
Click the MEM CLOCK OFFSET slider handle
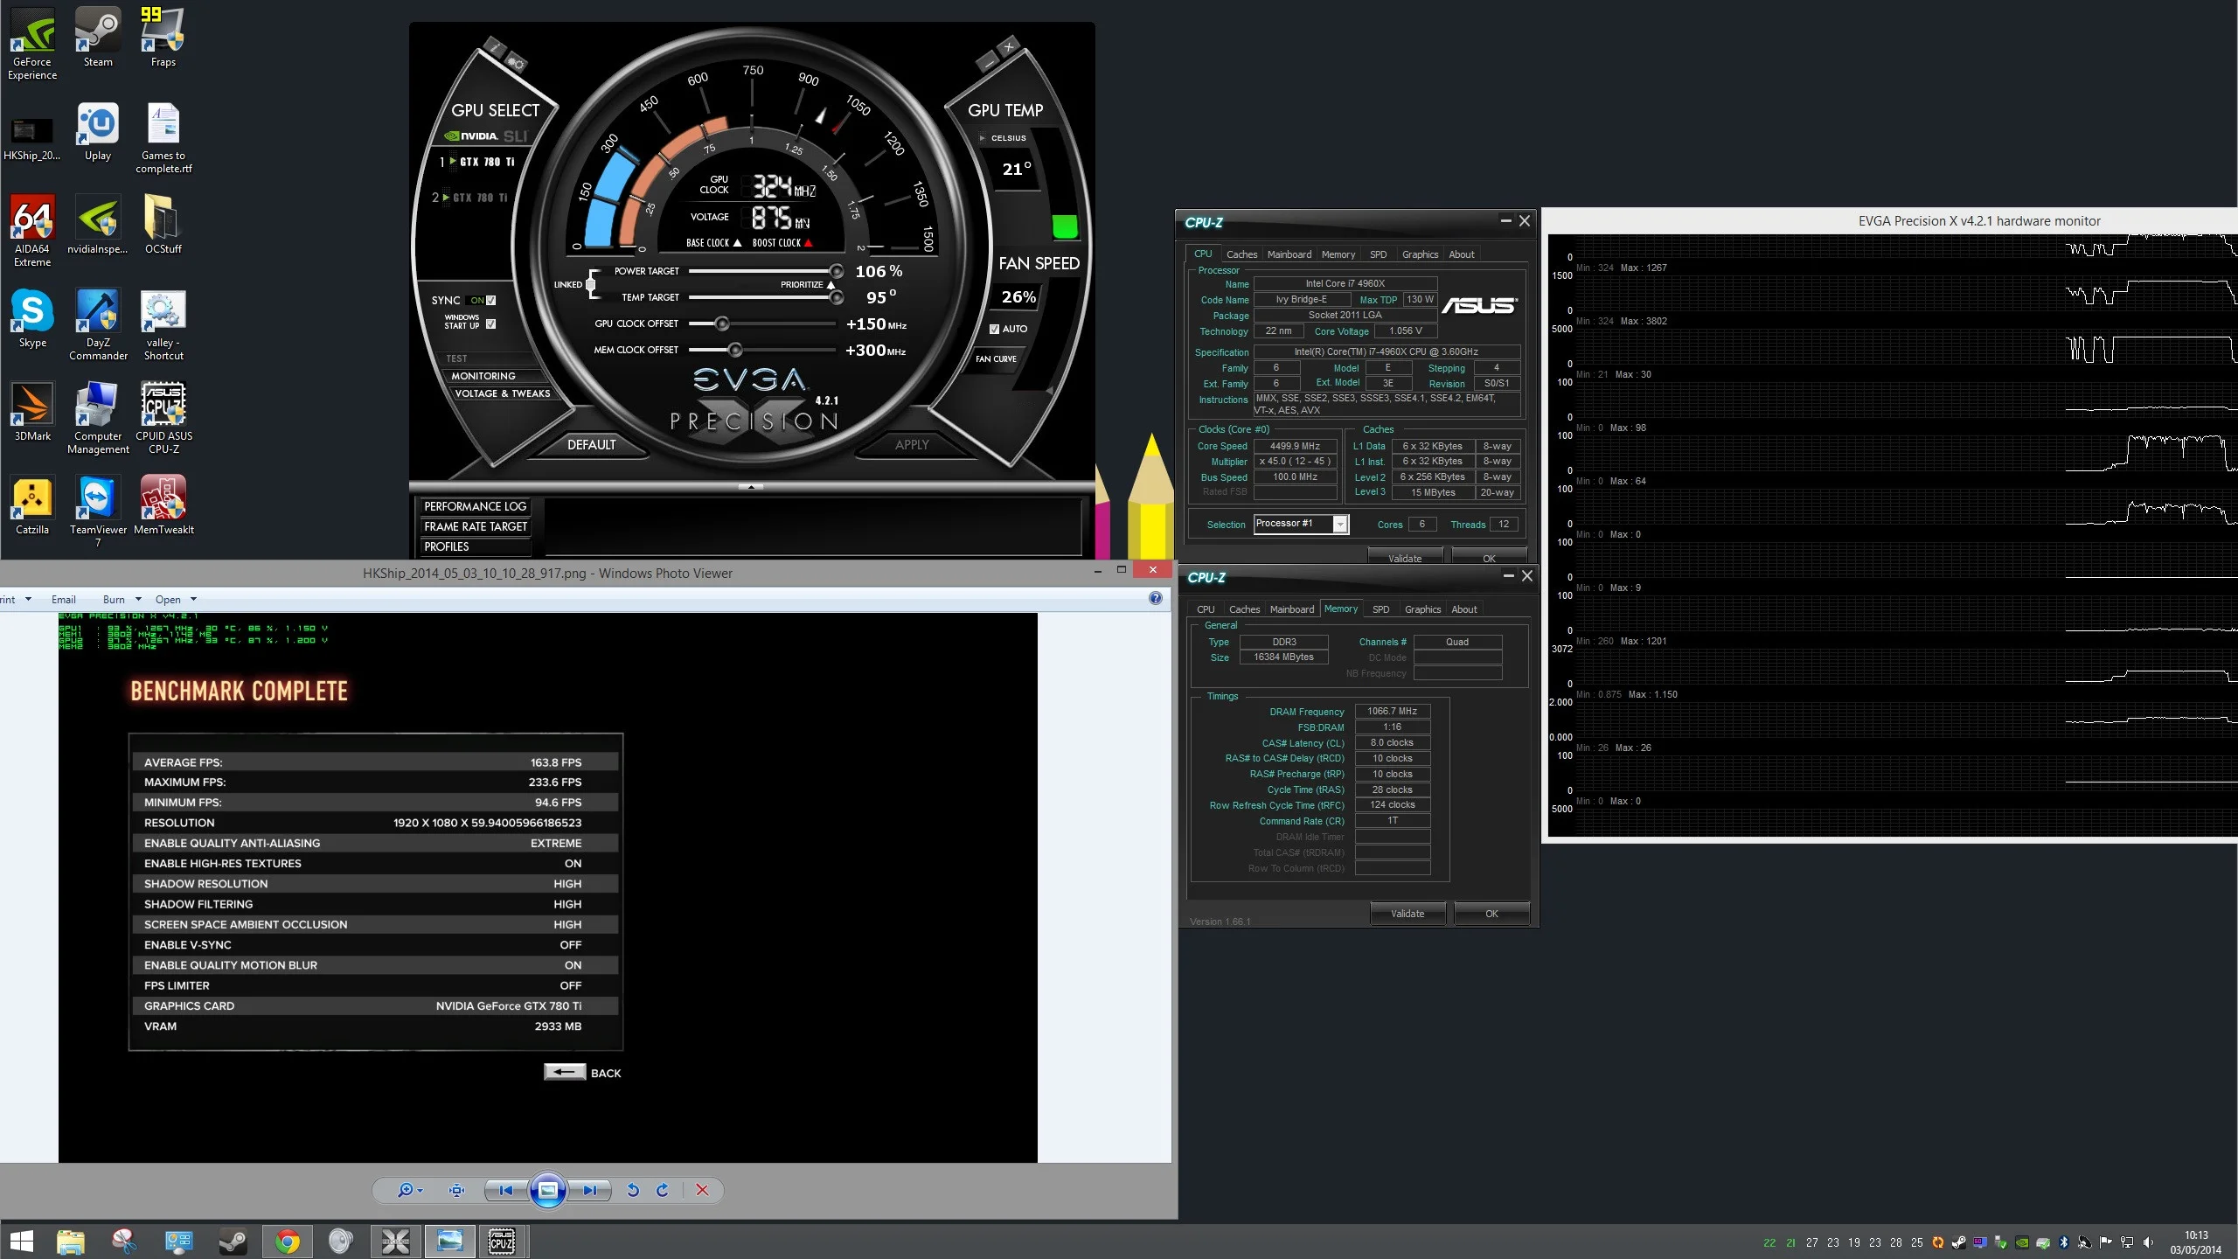(x=735, y=350)
